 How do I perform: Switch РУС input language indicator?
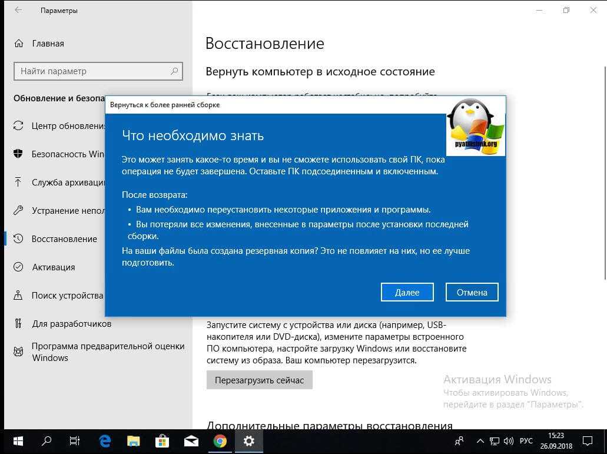point(526,441)
